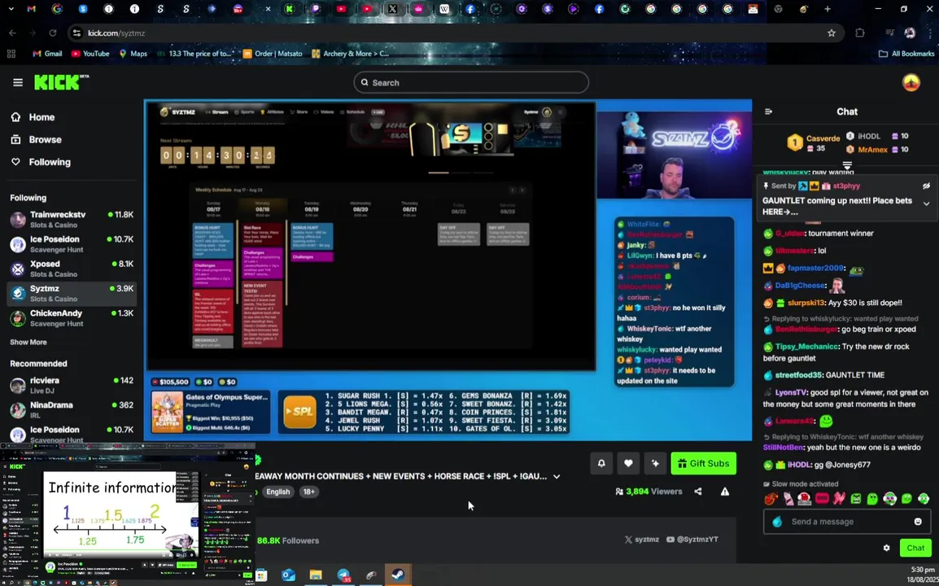Click chat username slurpski13
939x586 pixels.
(x=806, y=304)
